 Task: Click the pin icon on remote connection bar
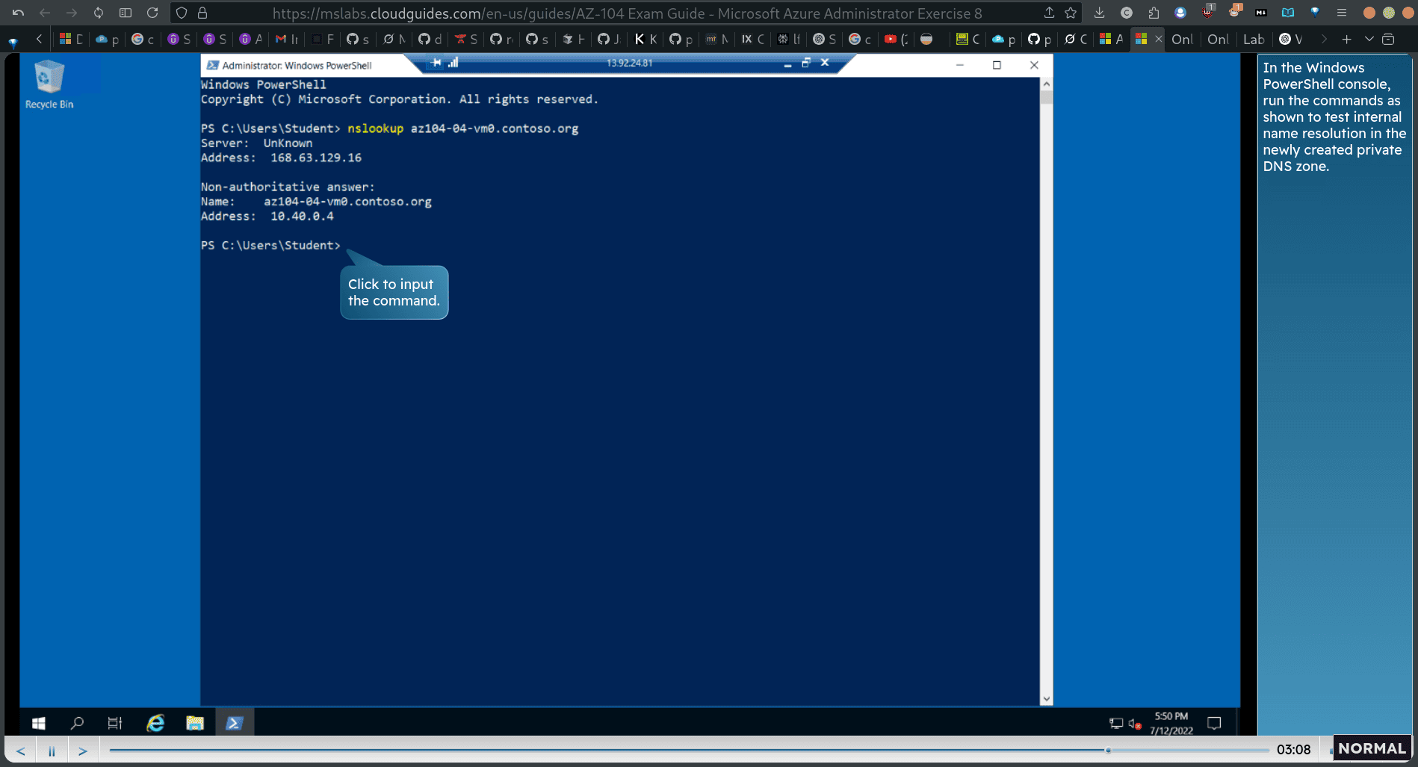(436, 63)
